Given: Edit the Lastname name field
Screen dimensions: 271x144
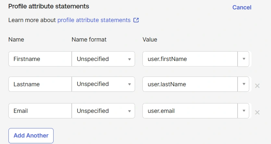Looking at the screenshot, I should [x=40, y=84].
